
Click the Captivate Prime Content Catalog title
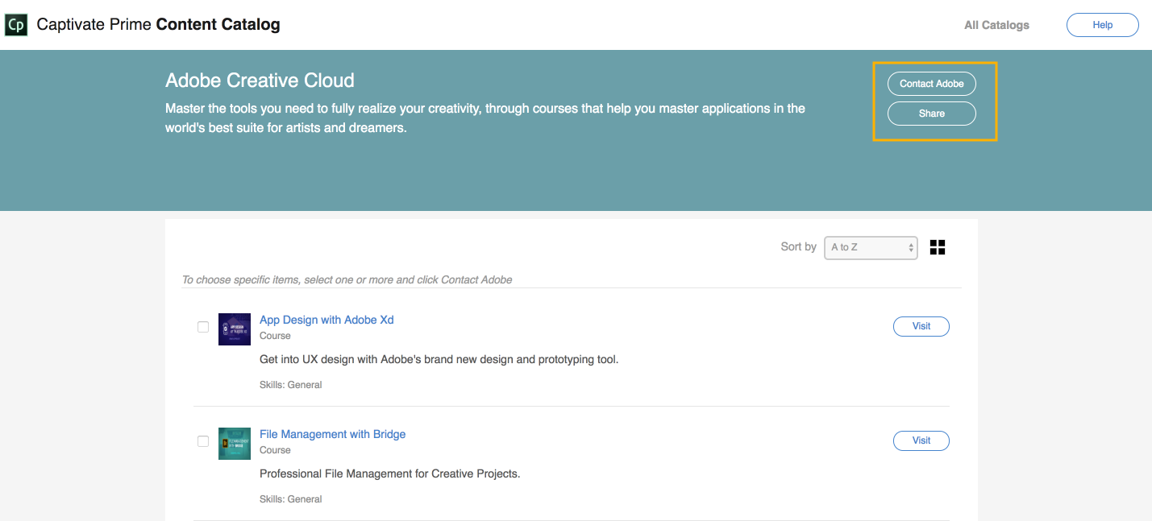tap(159, 24)
